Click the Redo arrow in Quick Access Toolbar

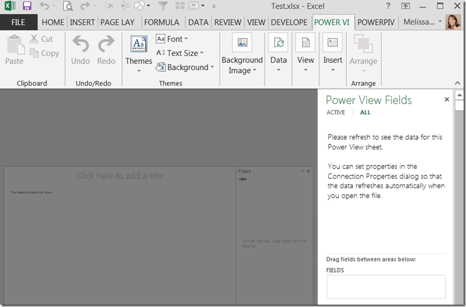[85, 6]
